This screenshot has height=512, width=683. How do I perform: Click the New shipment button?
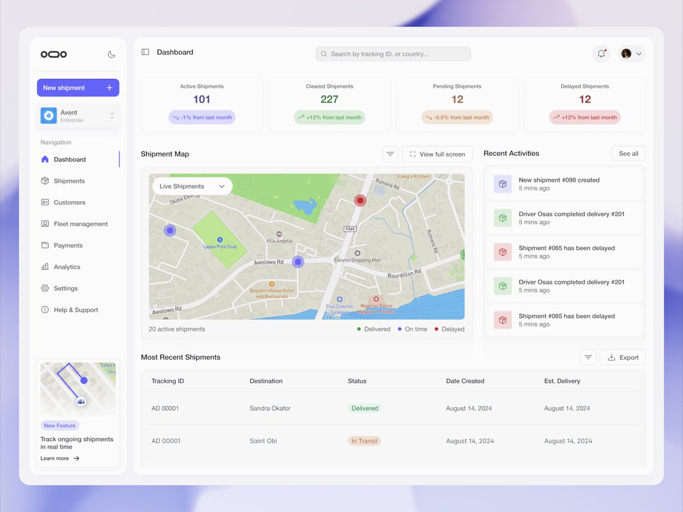pos(78,88)
